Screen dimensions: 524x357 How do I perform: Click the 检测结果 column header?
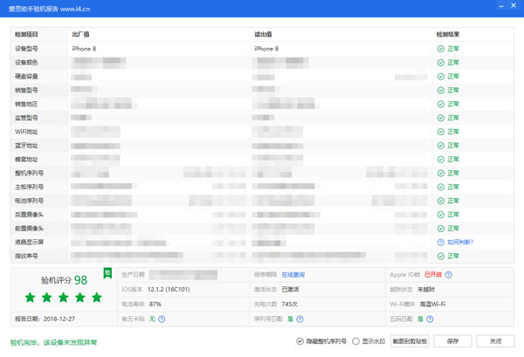(448, 34)
